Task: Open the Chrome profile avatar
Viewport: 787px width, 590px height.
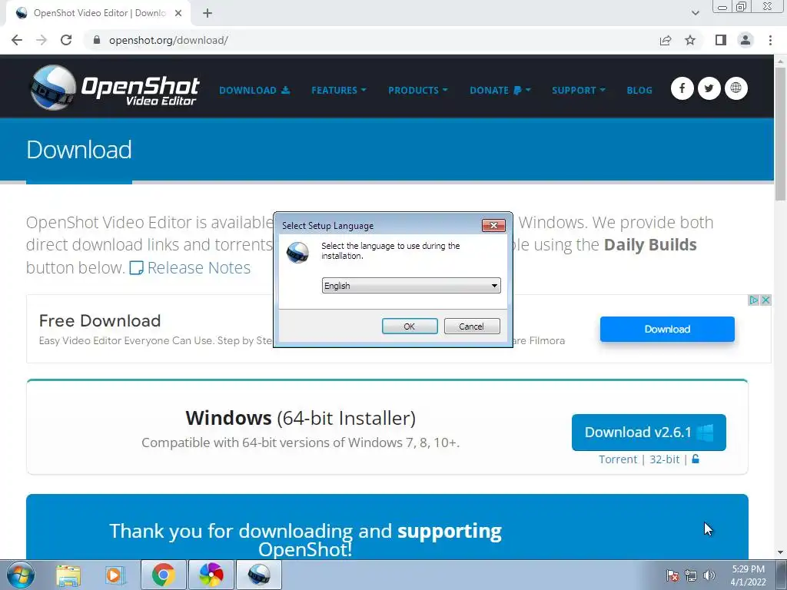Action: tap(745, 40)
